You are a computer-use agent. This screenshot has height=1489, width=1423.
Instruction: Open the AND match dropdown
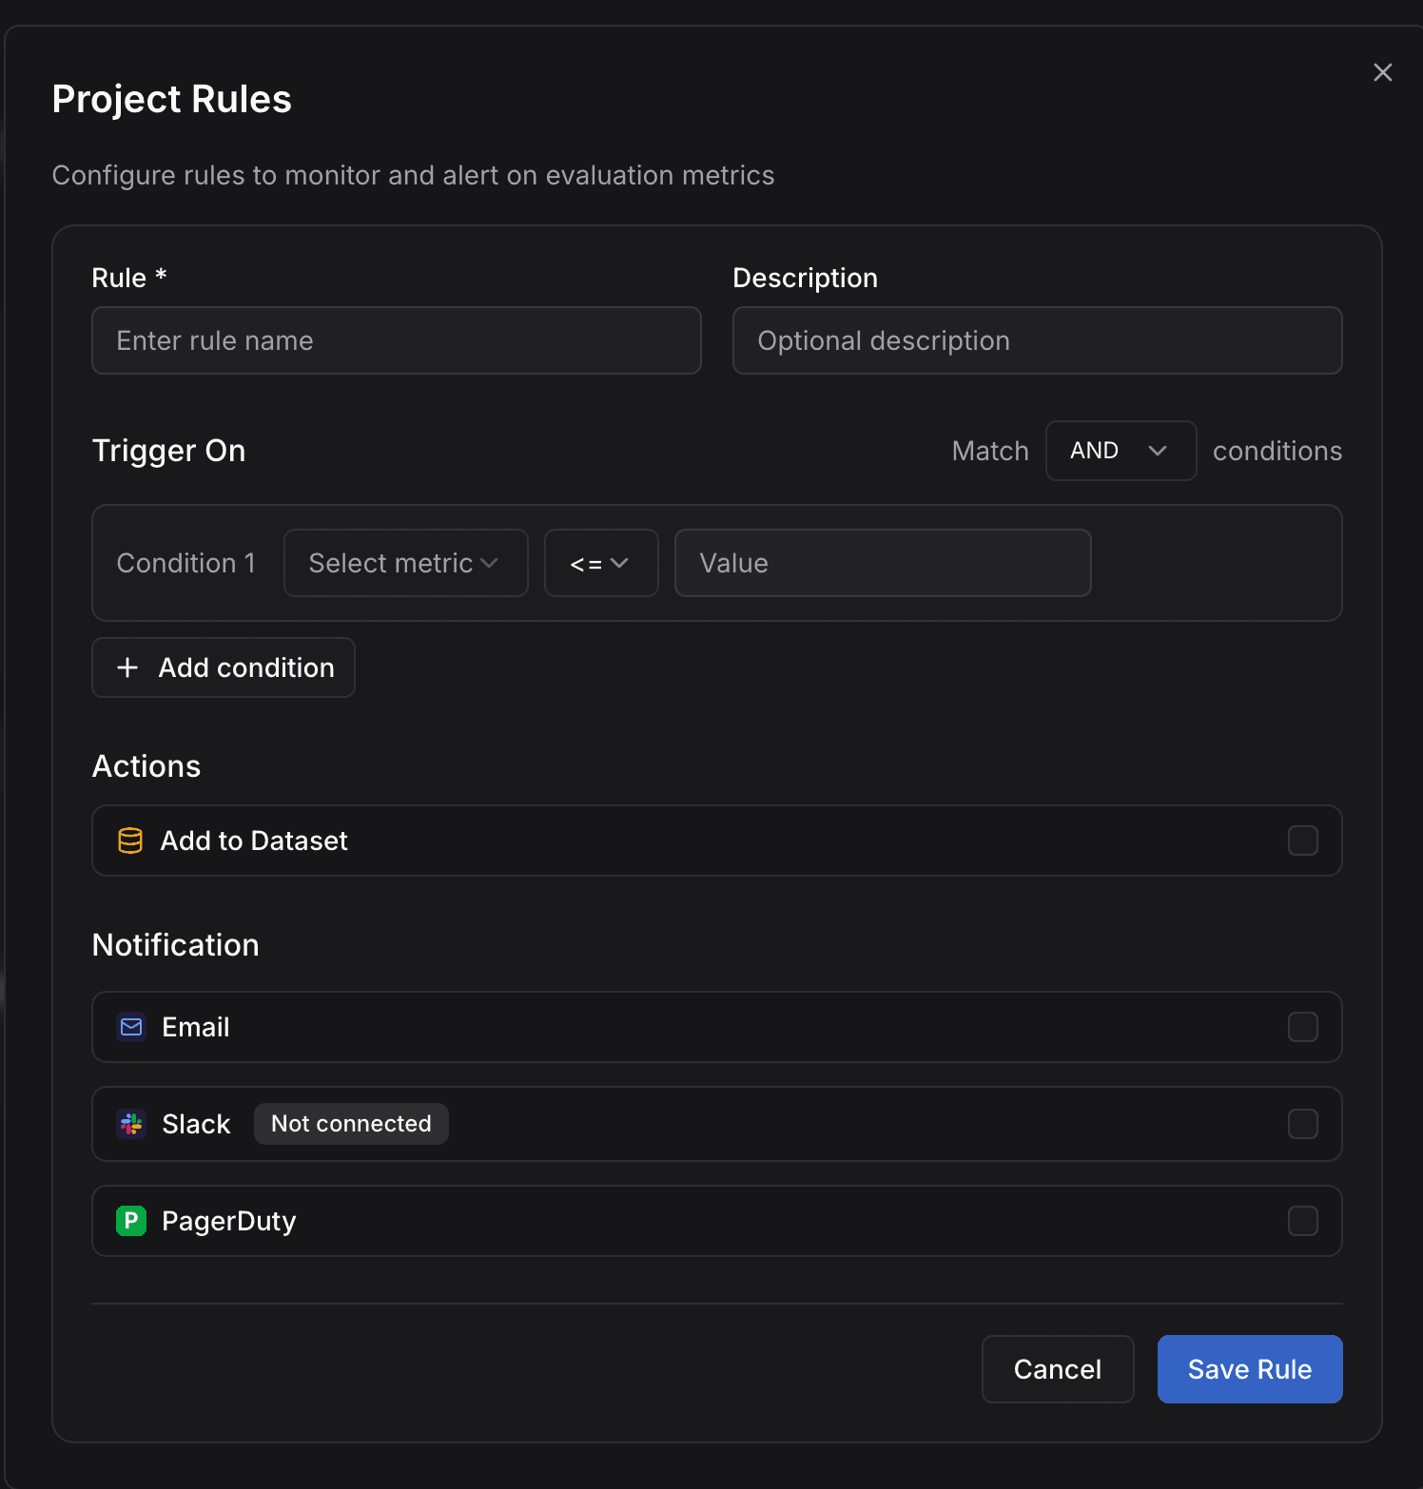(x=1121, y=451)
